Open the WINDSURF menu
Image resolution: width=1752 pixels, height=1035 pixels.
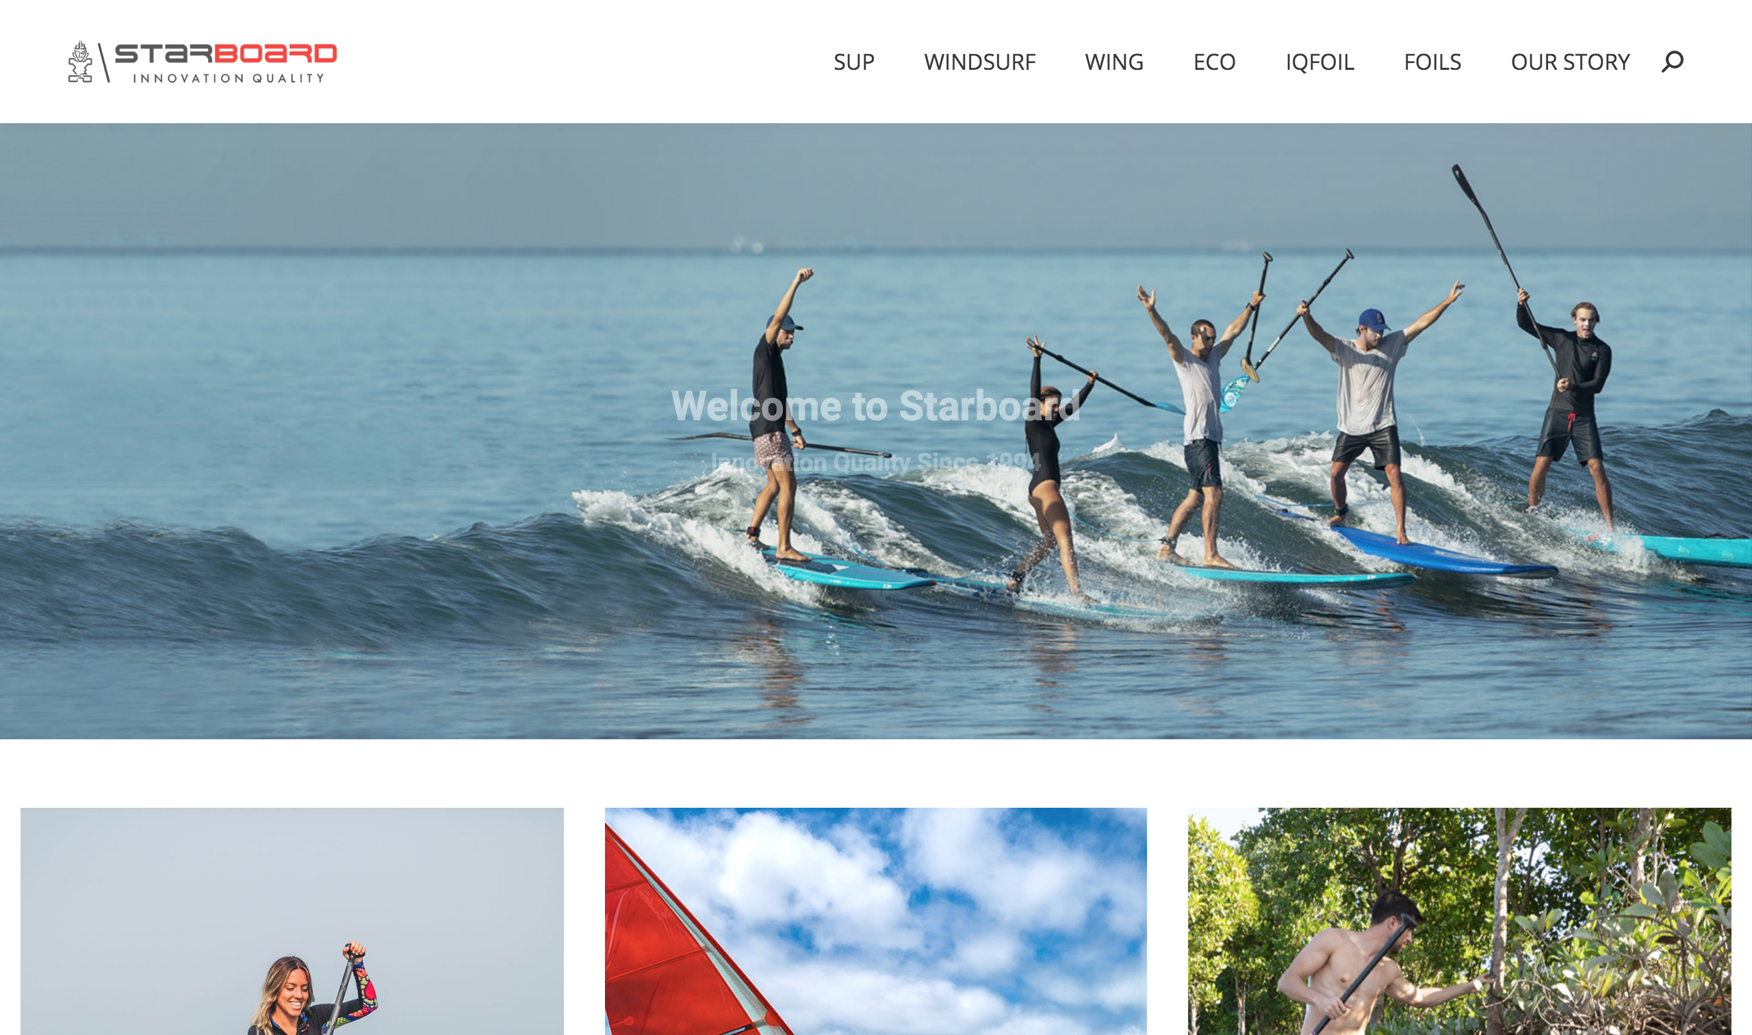[x=979, y=62]
